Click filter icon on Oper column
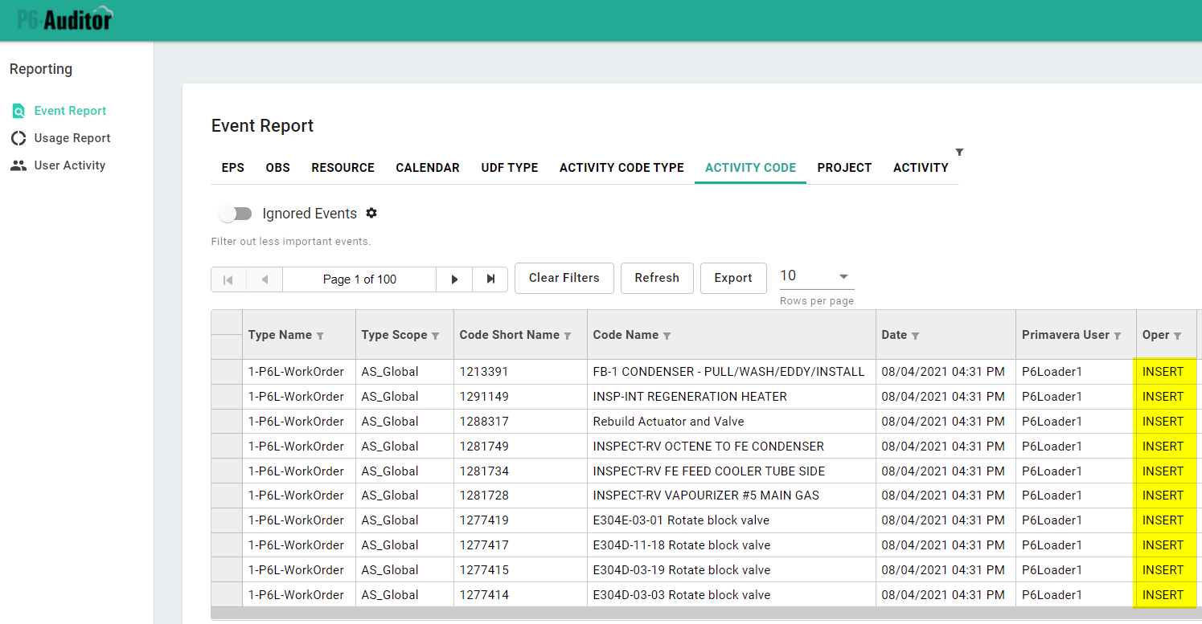1202x624 pixels. [x=1178, y=336]
